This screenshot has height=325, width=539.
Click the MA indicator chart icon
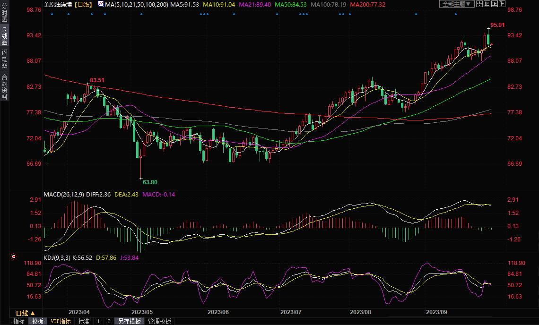(x=101, y=4)
